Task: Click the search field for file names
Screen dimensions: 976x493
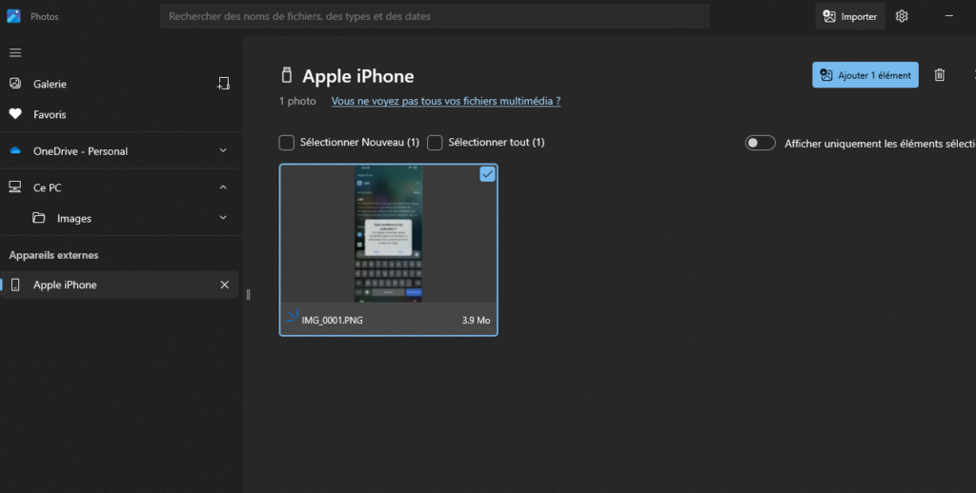Action: (435, 16)
